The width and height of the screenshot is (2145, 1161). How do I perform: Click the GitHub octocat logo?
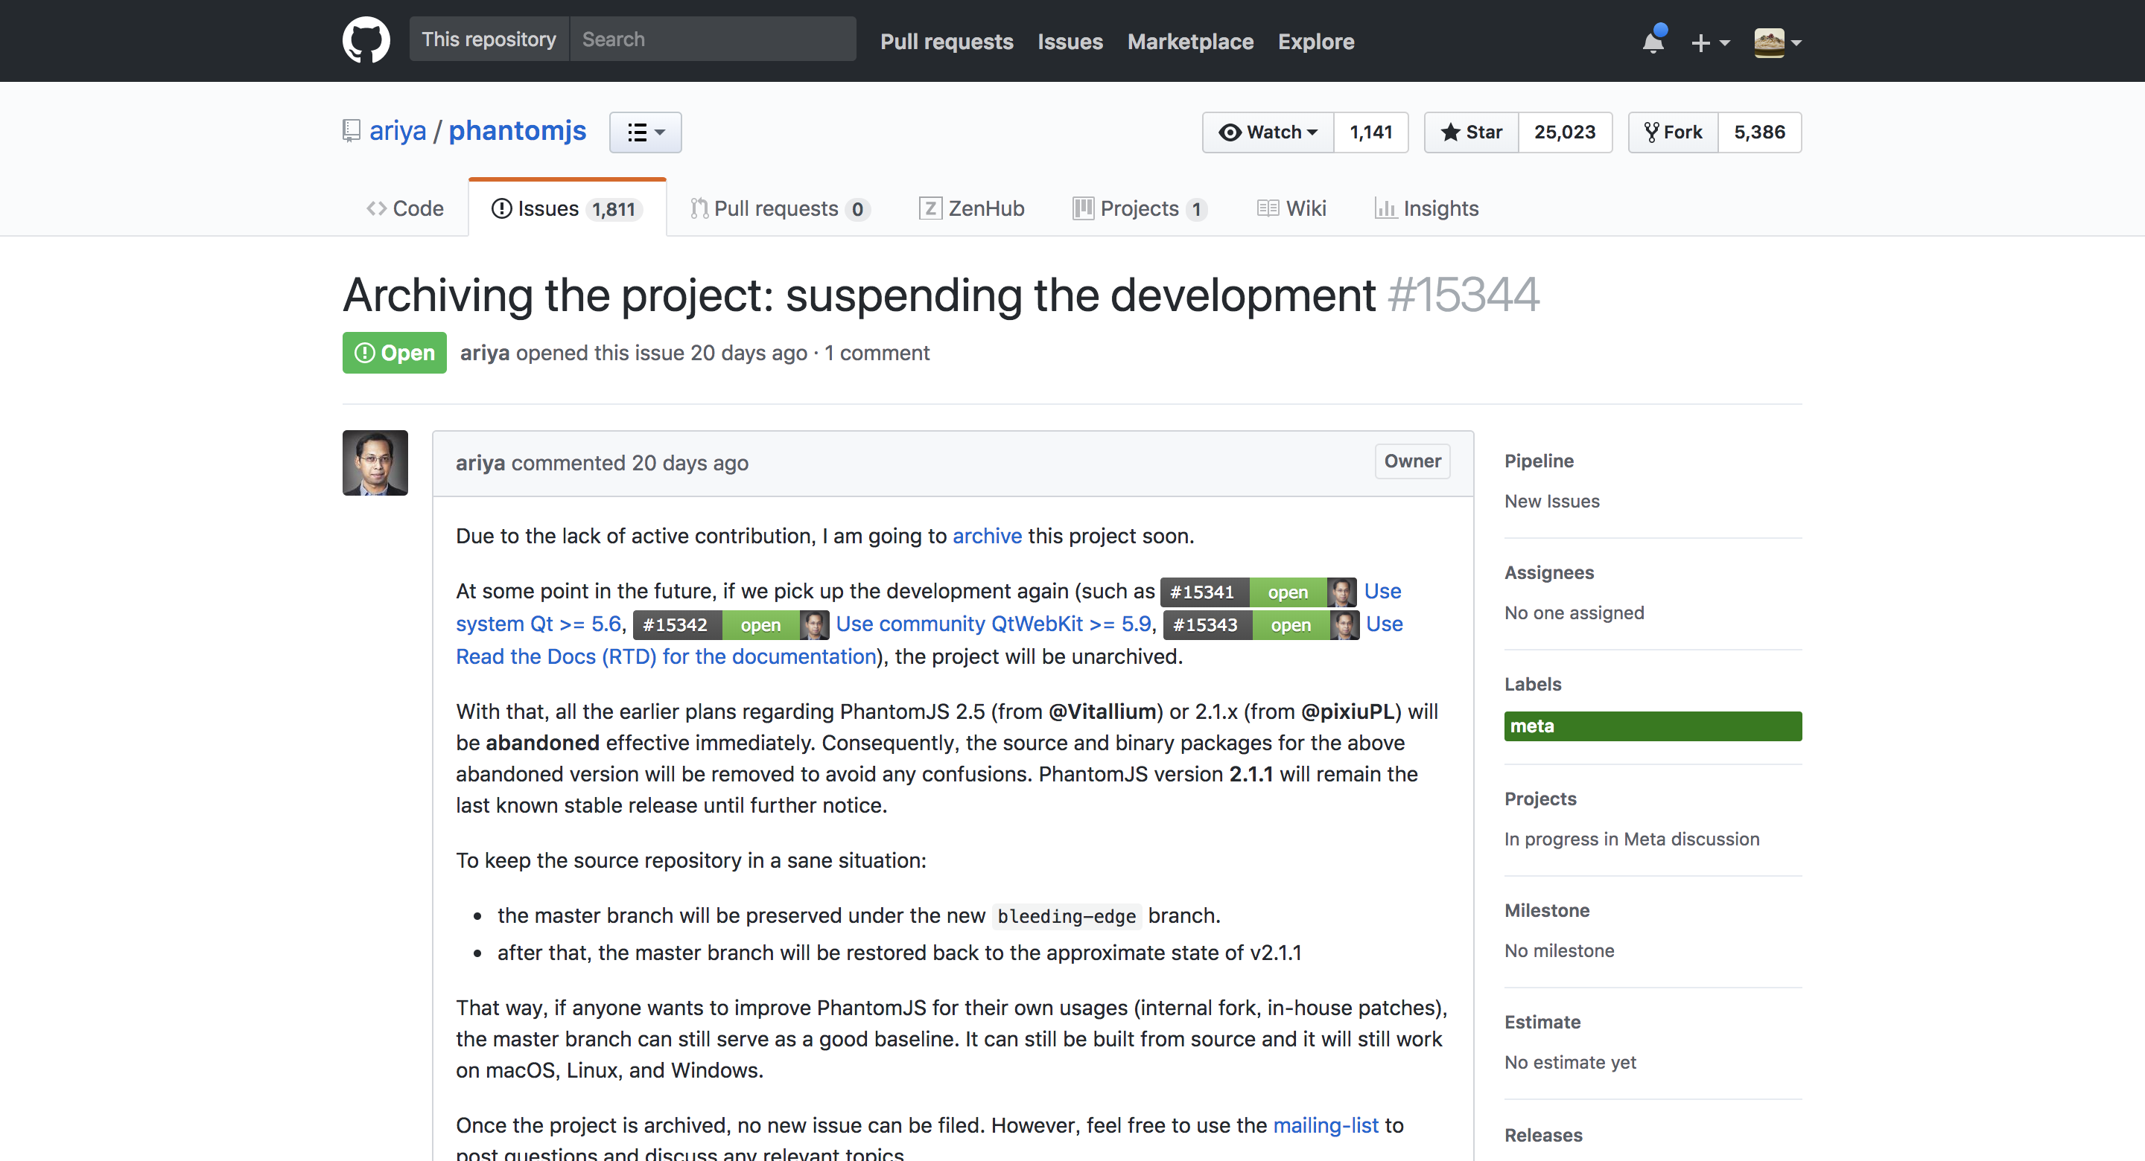pyautogui.click(x=366, y=40)
